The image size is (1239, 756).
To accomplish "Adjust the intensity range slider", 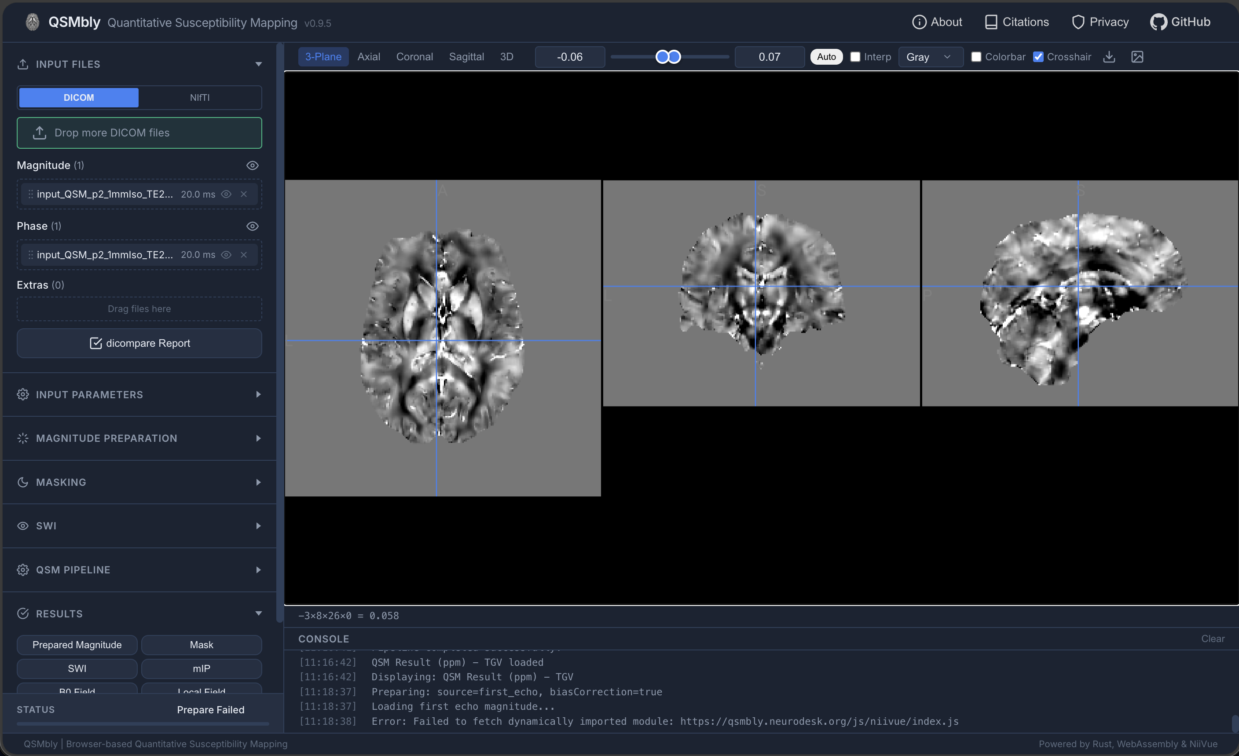I will pyautogui.click(x=669, y=57).
